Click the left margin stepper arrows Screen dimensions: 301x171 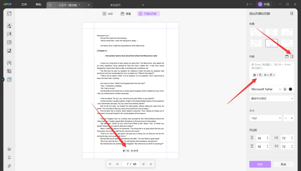(292, 138)
